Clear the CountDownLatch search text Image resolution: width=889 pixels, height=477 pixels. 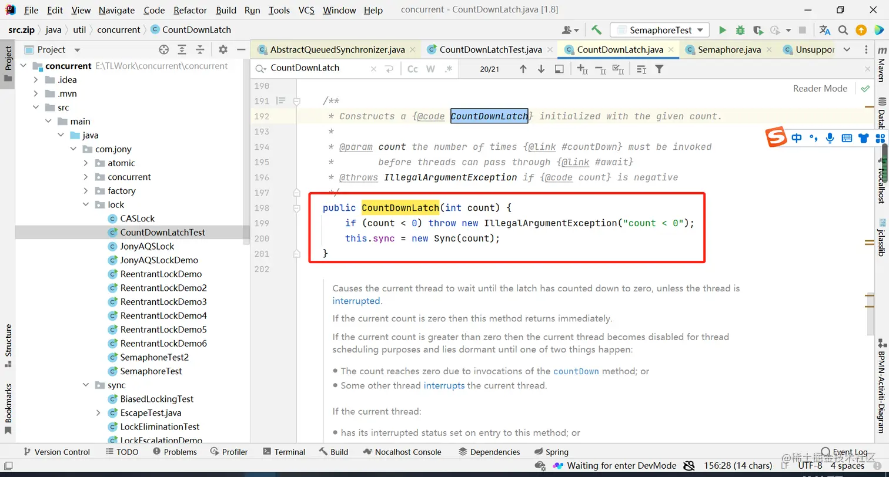point(373,69)
